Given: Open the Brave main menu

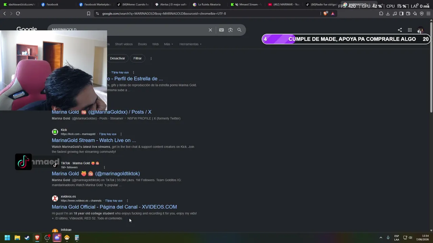Looking at the screenshot, I should click(429, 13).
